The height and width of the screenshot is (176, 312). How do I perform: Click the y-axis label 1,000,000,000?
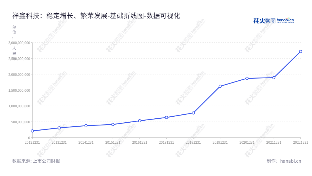coord(19,106)
